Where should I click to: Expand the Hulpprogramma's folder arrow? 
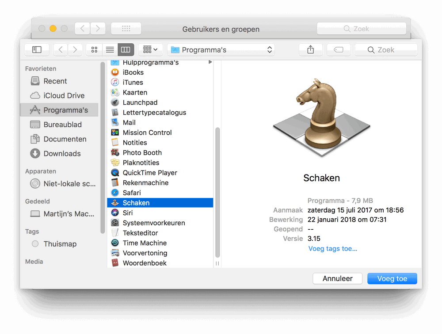[x=210, y=62]
